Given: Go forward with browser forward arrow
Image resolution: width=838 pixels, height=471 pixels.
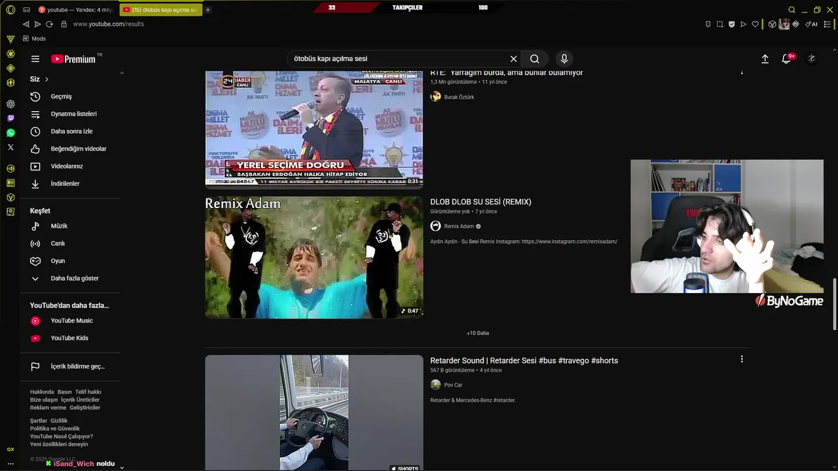Looking at the screenshot, I should (x=37, y=24).
